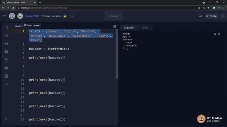Viewport: 227px width, 127px height.
Task: Select the Python Lectures - Replit browser tab
Action: (19, 2)
